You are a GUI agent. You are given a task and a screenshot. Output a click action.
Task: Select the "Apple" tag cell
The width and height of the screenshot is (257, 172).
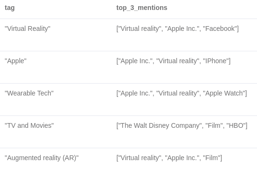pyautogui.click(x=16, y=61)
